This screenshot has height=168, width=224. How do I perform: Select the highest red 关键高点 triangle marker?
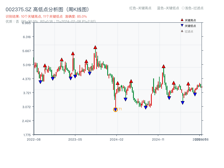point(95,47)
